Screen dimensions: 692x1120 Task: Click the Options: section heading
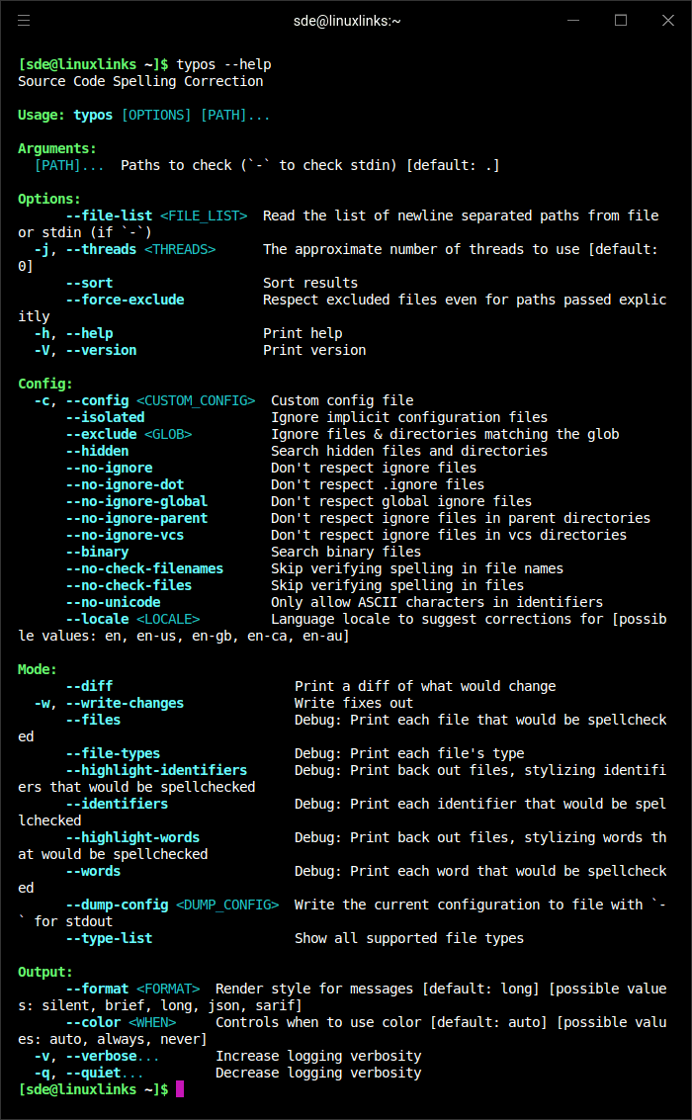pos(49,199)
